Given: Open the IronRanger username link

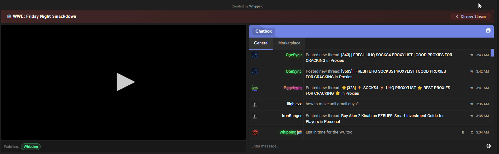Looking at the screenshot, I should (292, 116).
